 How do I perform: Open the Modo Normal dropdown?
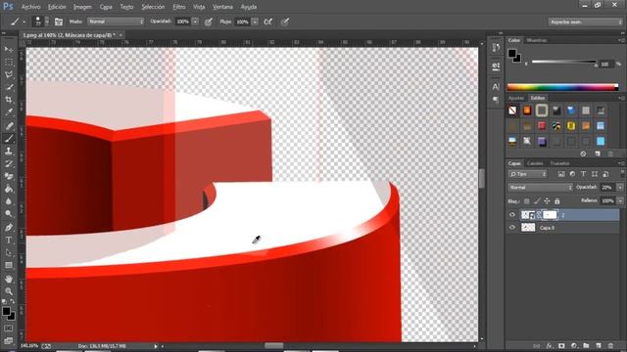[116, 22]
